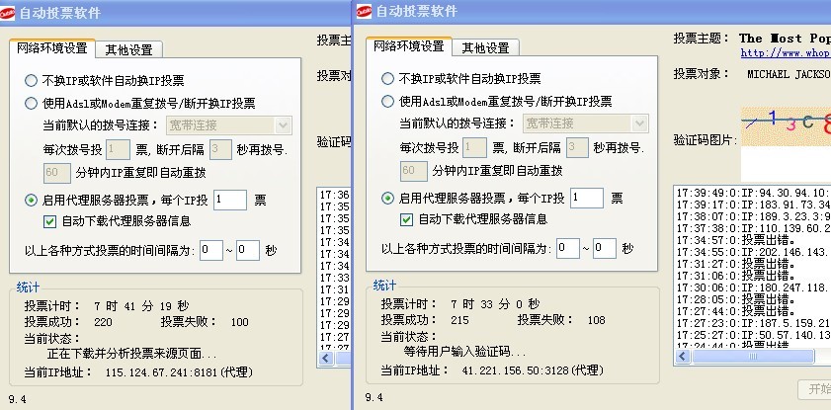Screen dimensions: 831x410
Task: Click the app logo icon in right window title bar
Action: (x=364, y=11)
